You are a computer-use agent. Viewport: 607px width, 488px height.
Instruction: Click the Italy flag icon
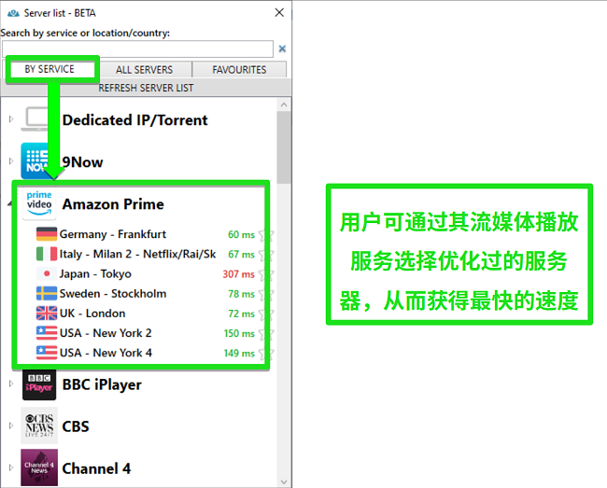pos(47,254)
